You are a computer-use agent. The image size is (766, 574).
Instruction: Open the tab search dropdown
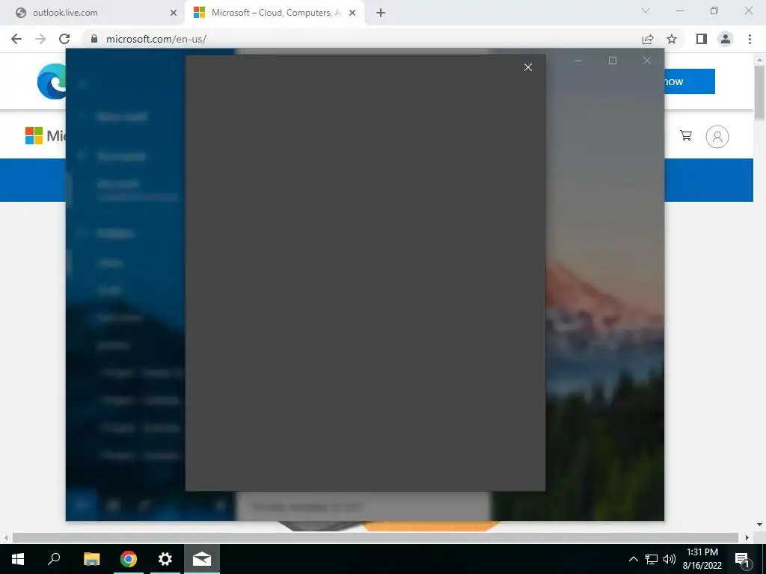[646, 10]
